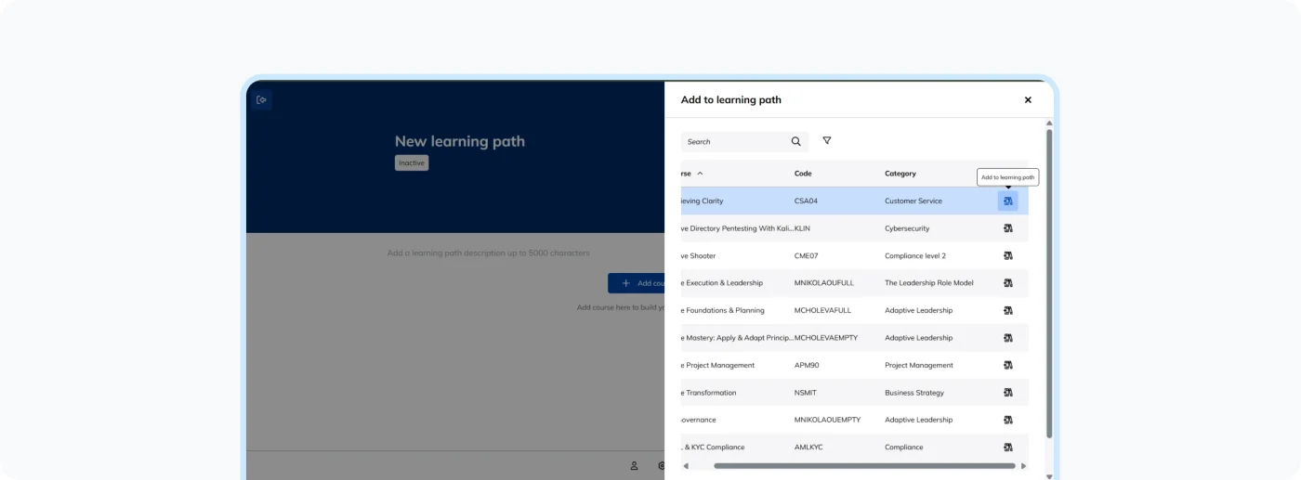Toggle the Inactive status badge
The height and width of the screenshot is (480, 1301).
click(x=412, y=163)
